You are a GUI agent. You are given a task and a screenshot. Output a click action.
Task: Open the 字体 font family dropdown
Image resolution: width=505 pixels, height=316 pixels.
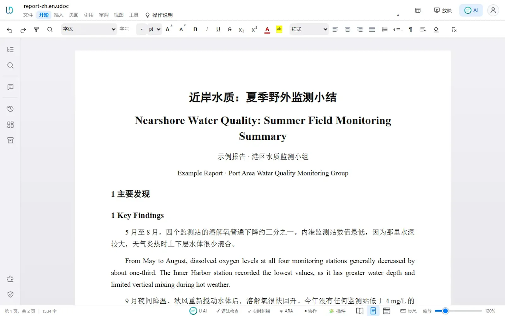pos(89,29)
